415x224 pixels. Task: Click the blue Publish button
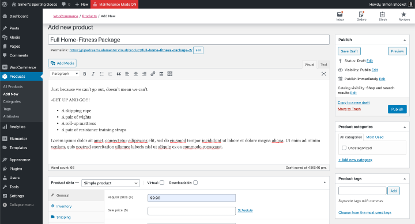pyautogui.click(x=397, y=109)
